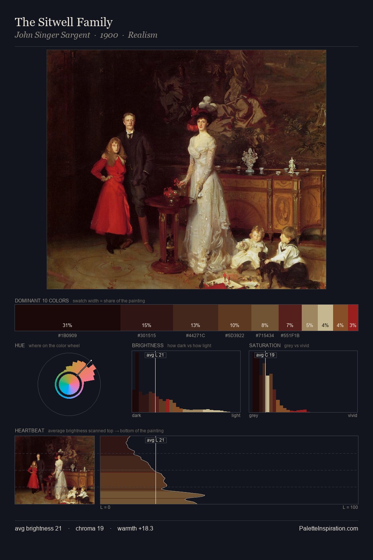Click the hex code #5D3922

(x=235, y=336)
